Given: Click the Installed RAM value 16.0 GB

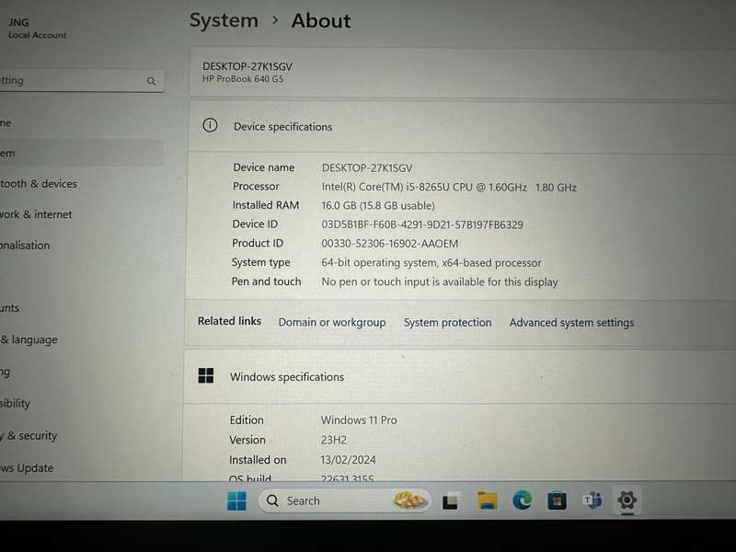Looking at the screenshot, I should pos(378,205).
